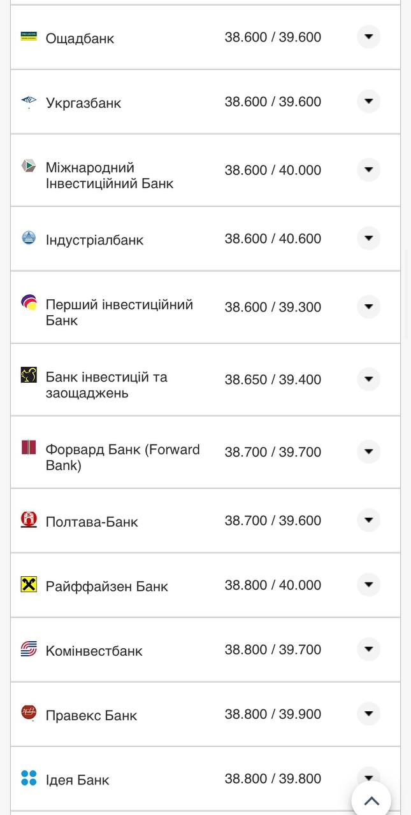
Task: Expand the Перший інвестиційний Банк row
Action: [x=368, y=306]
